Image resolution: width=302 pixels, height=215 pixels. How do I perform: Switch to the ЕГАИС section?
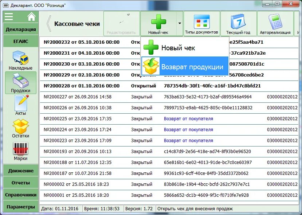[x=20, y=41]
